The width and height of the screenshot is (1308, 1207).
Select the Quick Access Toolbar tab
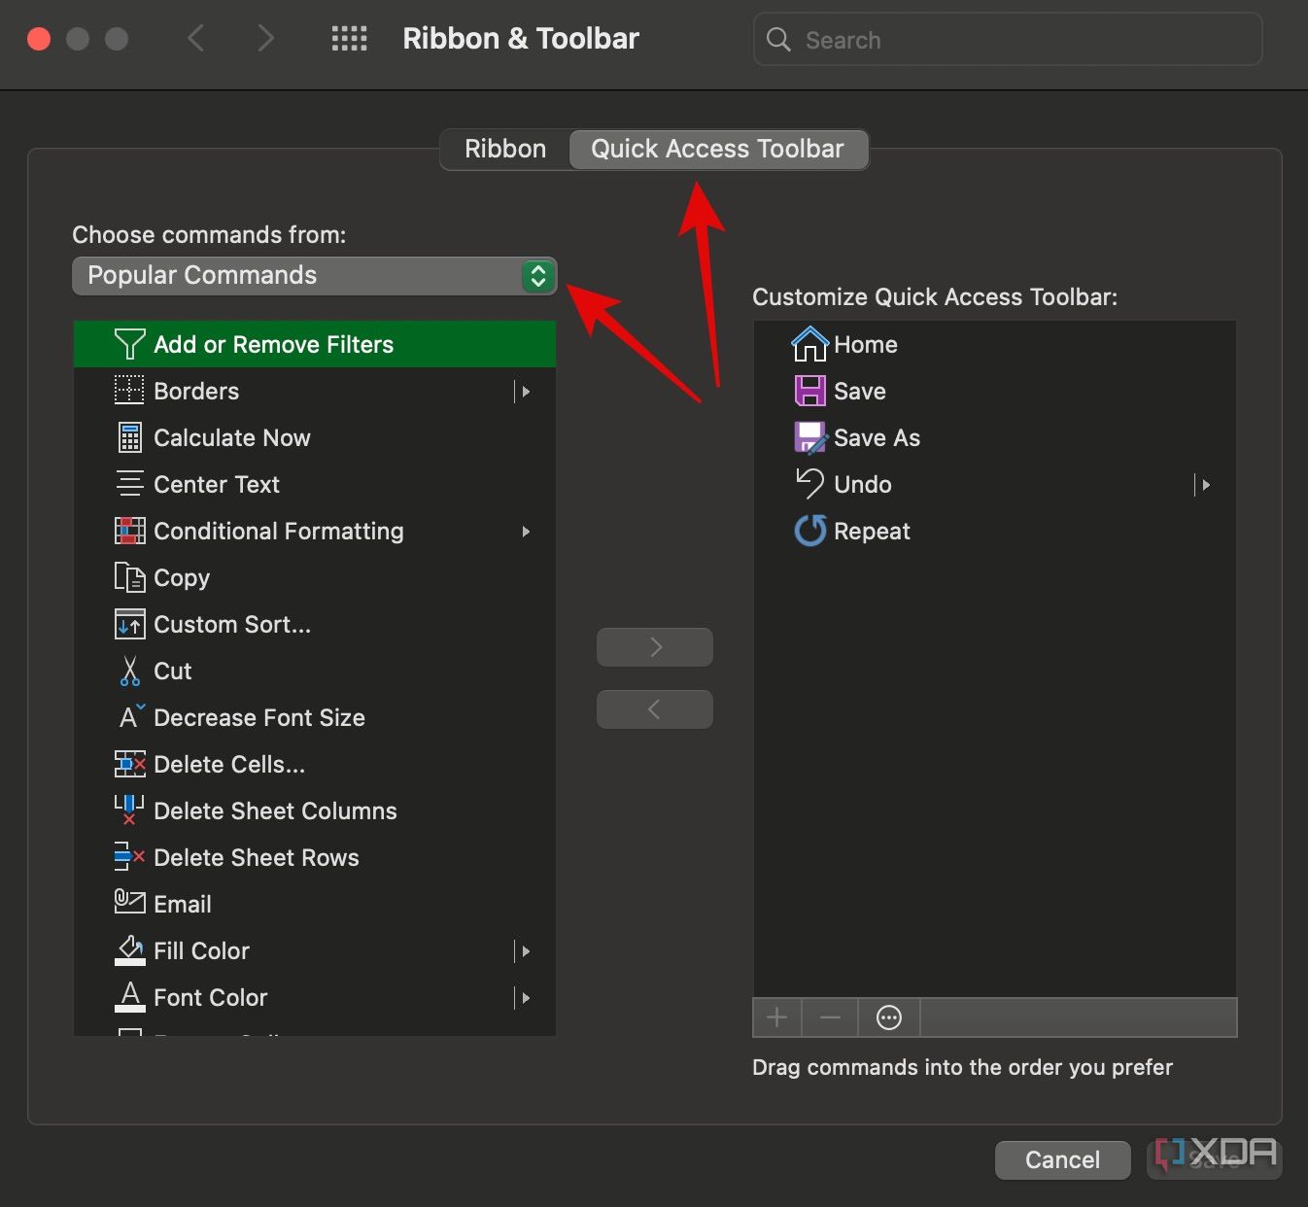pyautogui.click(x=718, y=150)
